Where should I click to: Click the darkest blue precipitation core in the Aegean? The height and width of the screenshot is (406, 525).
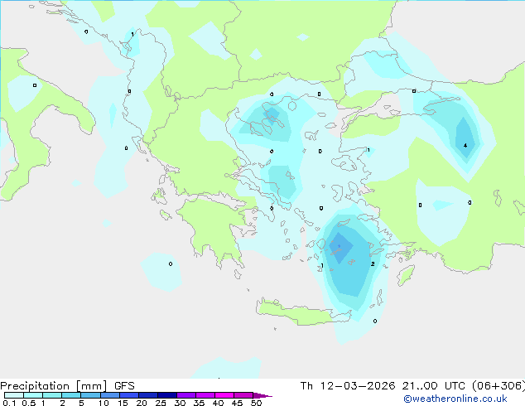pyautogui.click(x=340, y=247)
